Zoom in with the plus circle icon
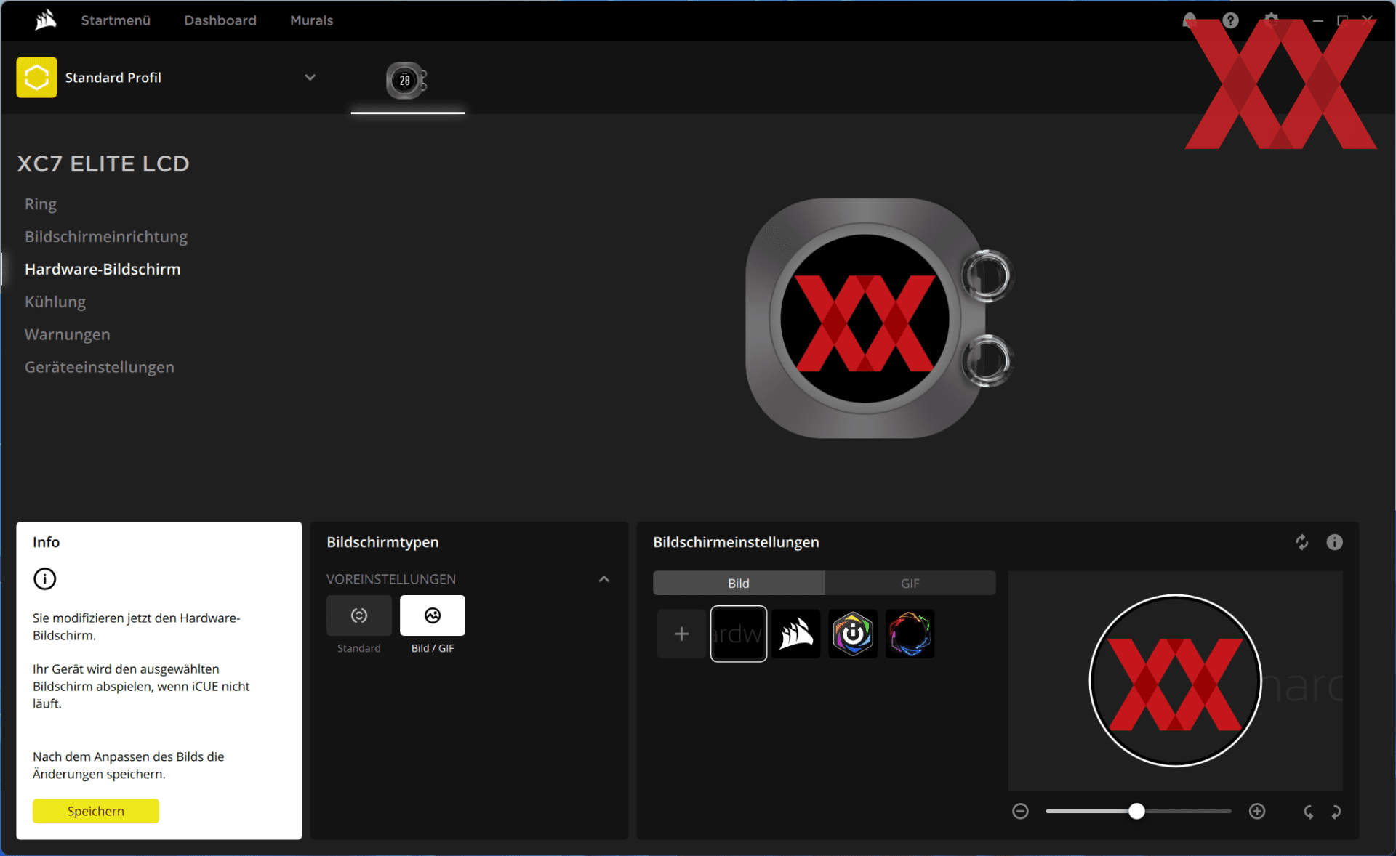Image resolution: width=1396 pixels, height=856 pixels. 1257,811
